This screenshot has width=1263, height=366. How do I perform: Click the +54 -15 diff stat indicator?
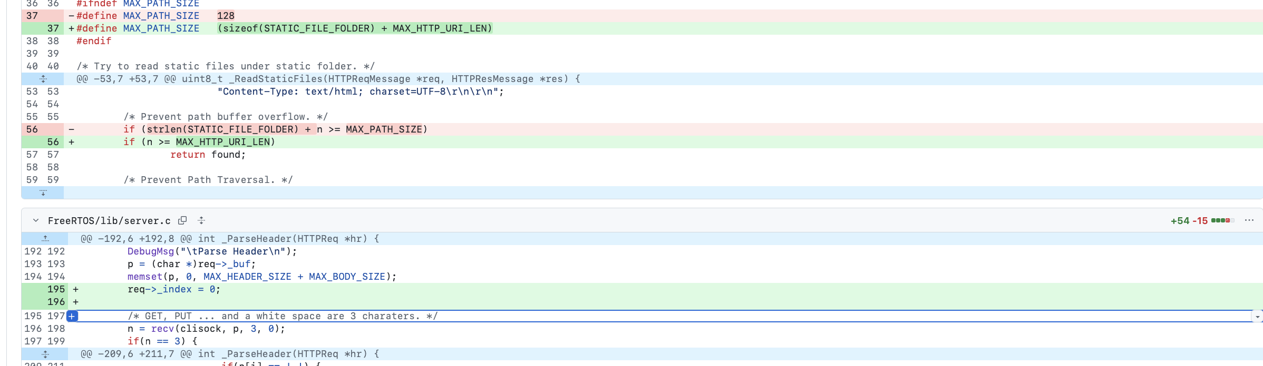coord(1189,221)
